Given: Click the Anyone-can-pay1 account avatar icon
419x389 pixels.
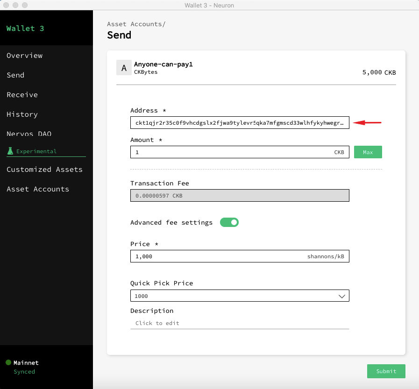Looking at the screenshot, I should (x=124, y=68).
